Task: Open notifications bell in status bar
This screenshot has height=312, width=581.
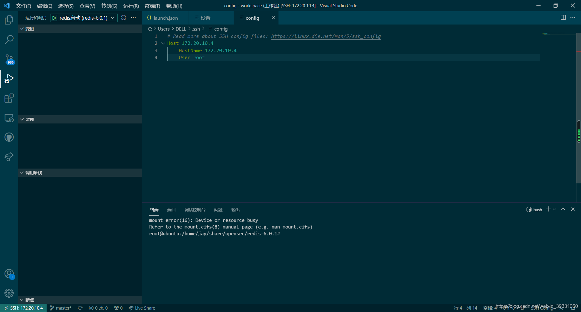Action: tap(573, 308)
